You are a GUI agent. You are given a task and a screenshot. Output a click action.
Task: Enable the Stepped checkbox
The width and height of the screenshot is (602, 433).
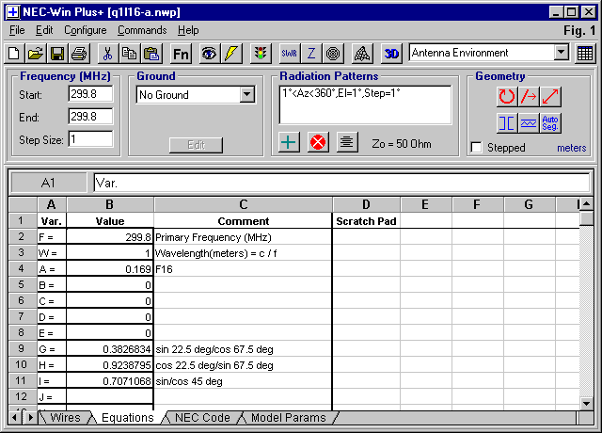pyautogui.click(x=477, y=148)
